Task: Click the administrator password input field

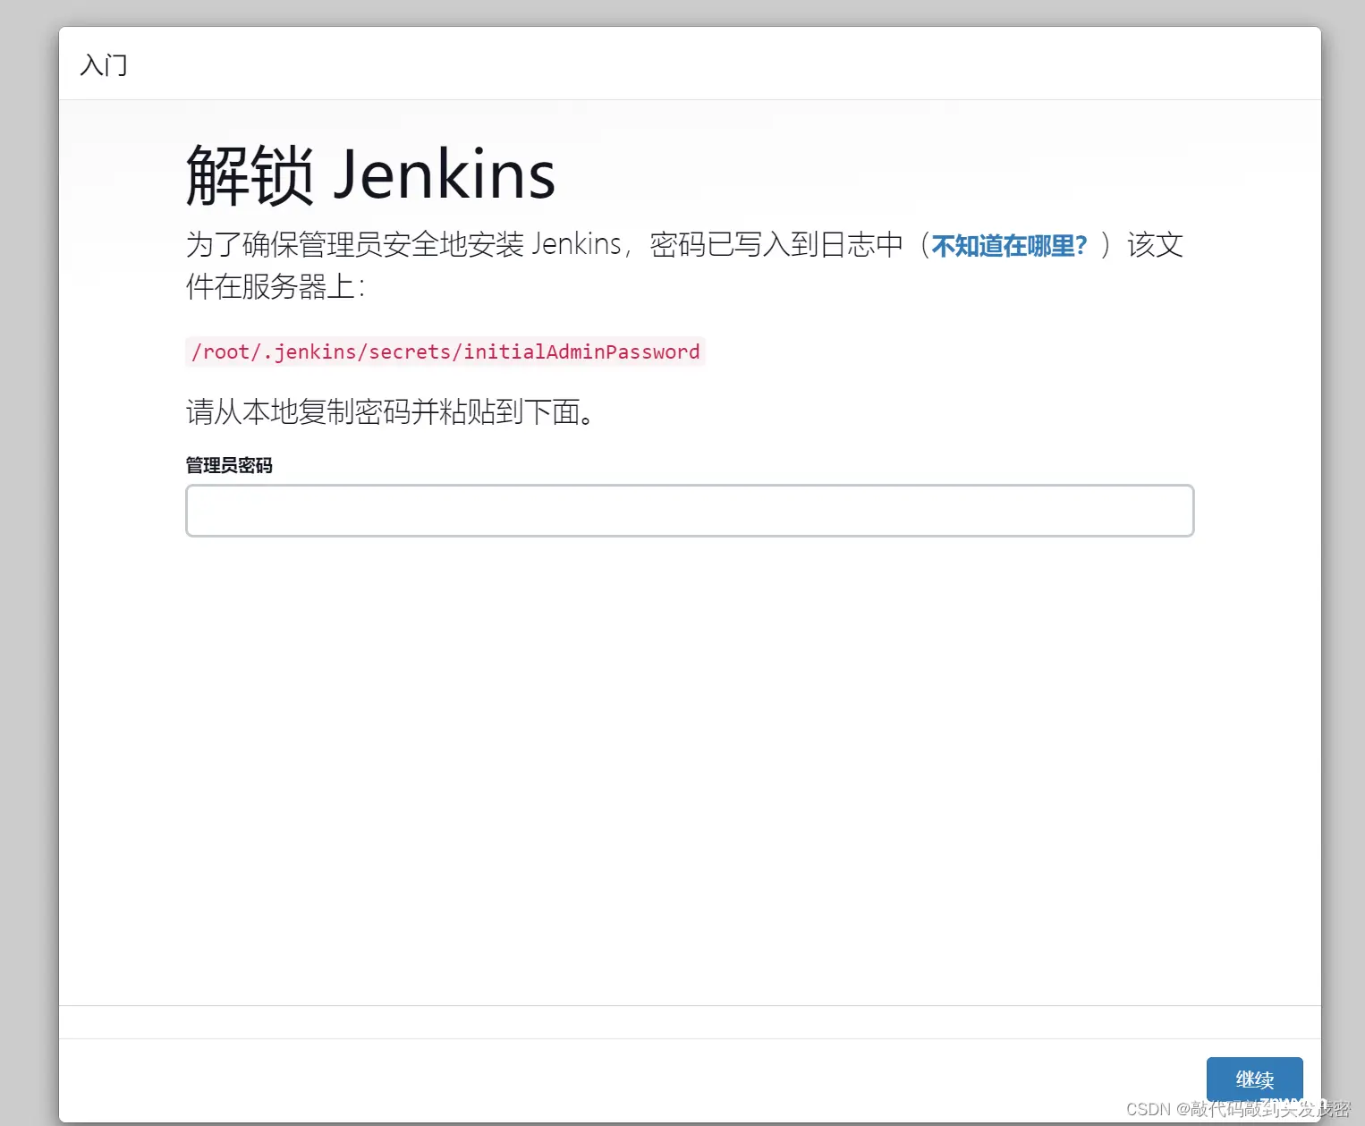Action: tap(690, 511)
